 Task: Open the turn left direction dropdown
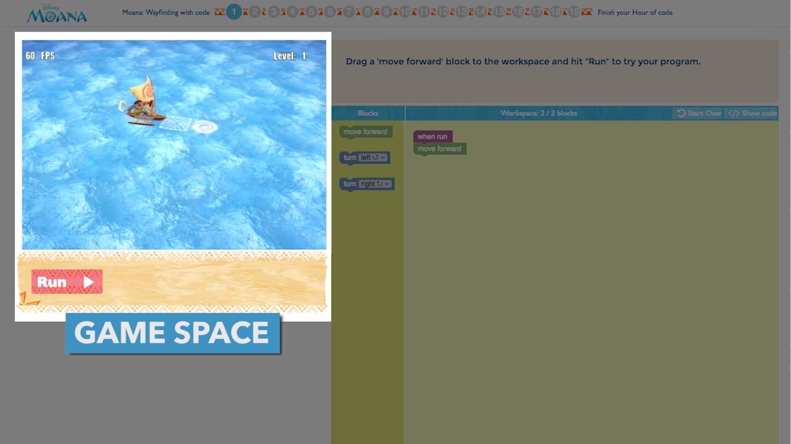point(373,158)
